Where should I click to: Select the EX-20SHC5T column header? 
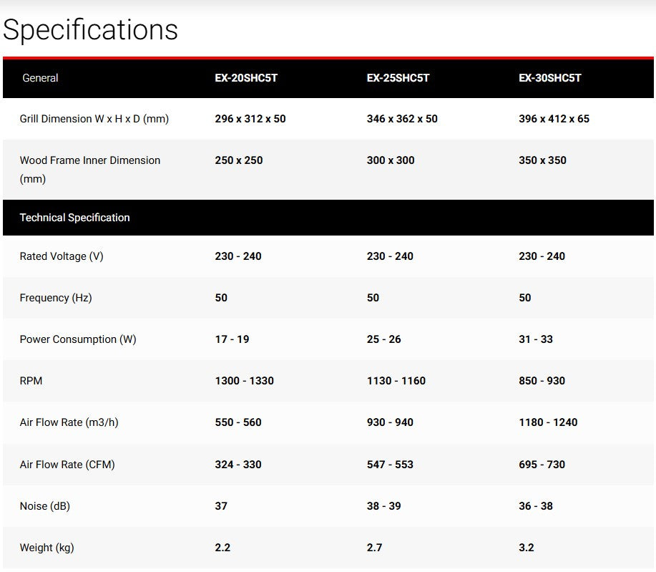[x=246, y=78]
